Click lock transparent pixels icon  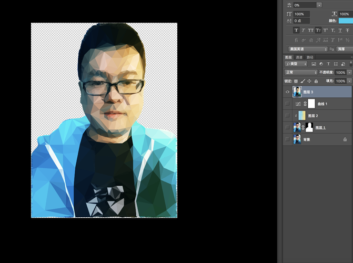(296, 81)
